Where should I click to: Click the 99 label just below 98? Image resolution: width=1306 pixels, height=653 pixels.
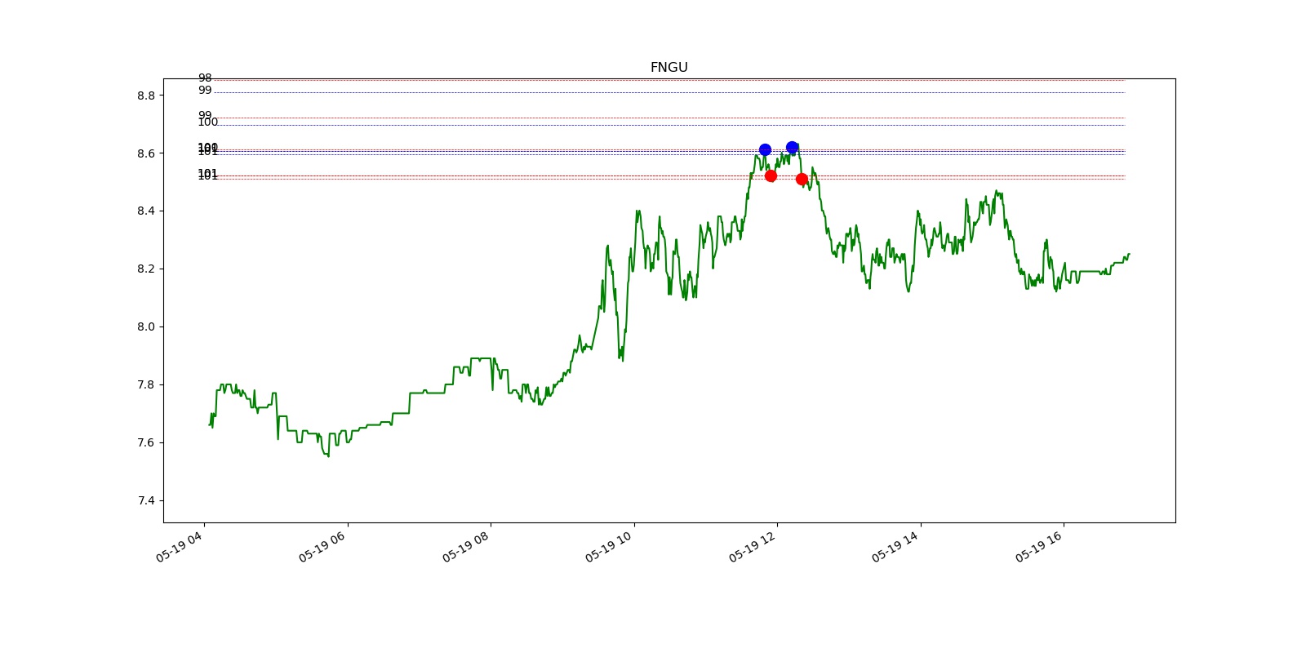pos(205,91)
